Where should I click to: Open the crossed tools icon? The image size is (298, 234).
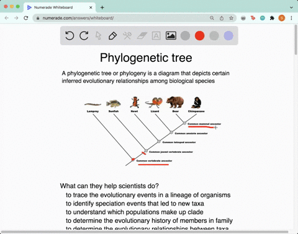coord(127,36)
